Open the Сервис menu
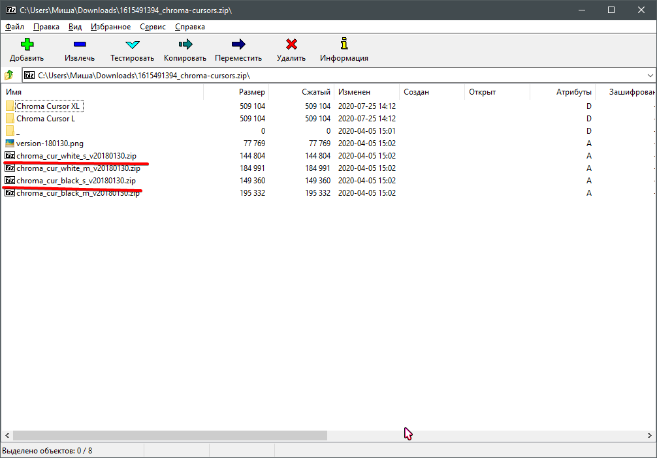Viewport: 657px width, 458px height. [x=153, y=27]
